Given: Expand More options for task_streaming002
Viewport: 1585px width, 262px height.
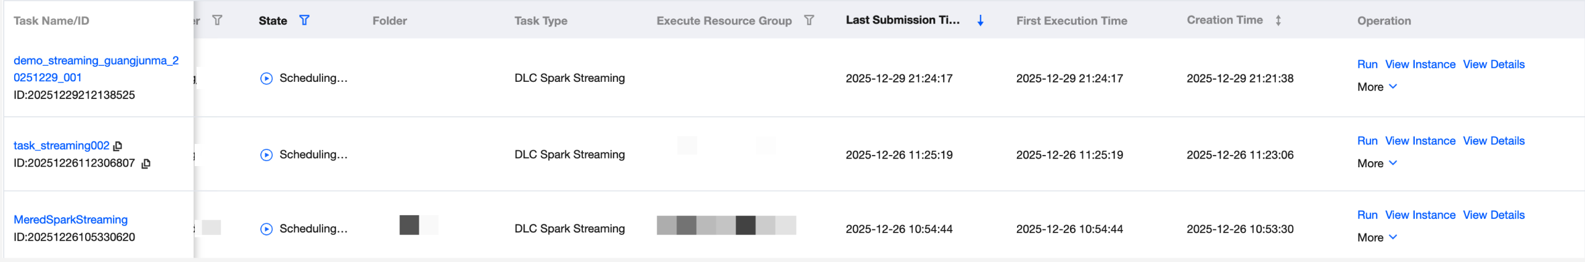Looking at the screenshot, I should coord(1377,164).
